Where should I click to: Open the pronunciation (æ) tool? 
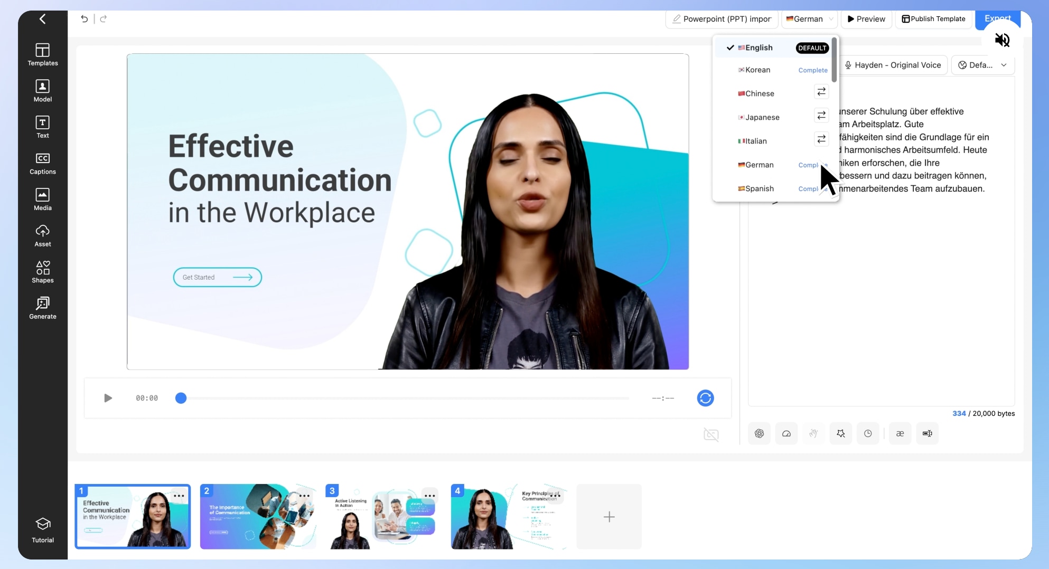[900, 433]
